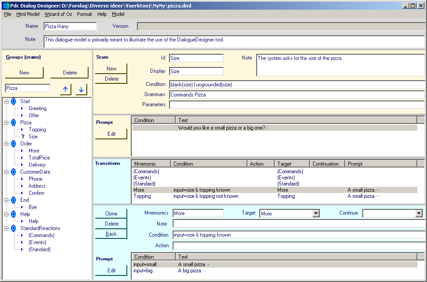The height and width of the screenshot is (282, 427).
Task: Click Delete in the State panel
Action: pyautogui.click(x=111, y=79)
